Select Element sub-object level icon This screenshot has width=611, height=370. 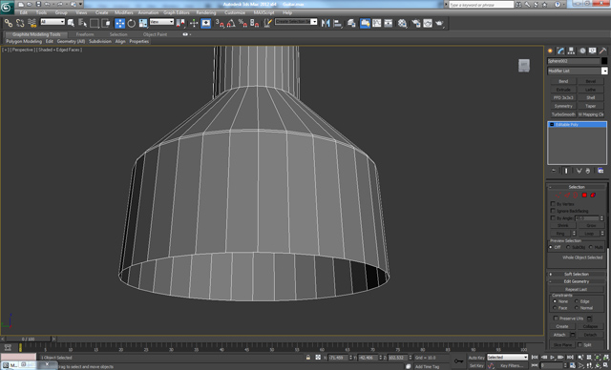(593, 195)
